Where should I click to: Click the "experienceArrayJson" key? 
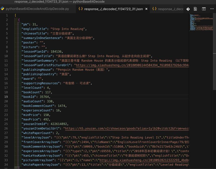tap(40, 151)
